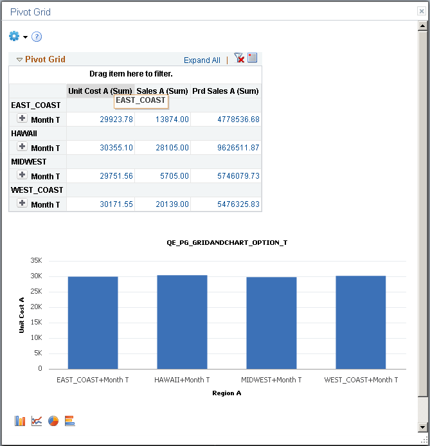The width and height of the screenshot is (430, 446).
Task: Click the Sales A (Sum) column header
Action: [x=162, y=91]
